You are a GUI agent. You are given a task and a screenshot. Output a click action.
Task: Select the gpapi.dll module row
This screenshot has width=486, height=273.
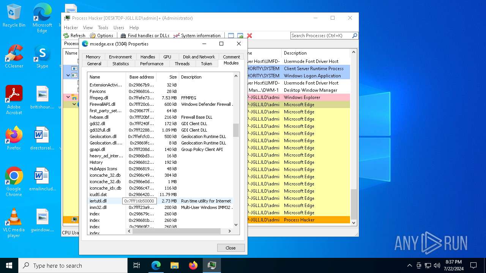click(x=160, y=149)
